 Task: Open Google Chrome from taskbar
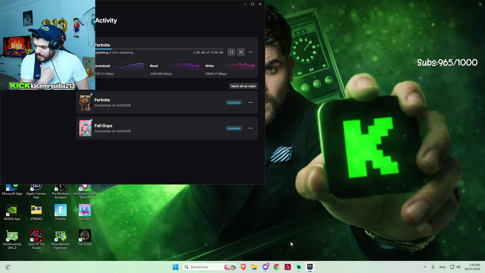(x=277, y=267)
